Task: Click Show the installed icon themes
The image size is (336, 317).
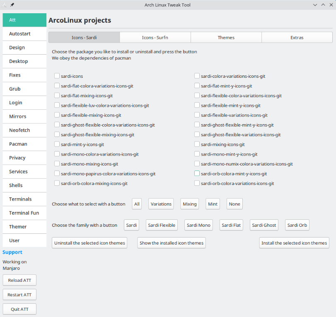Action: (172, 243)
